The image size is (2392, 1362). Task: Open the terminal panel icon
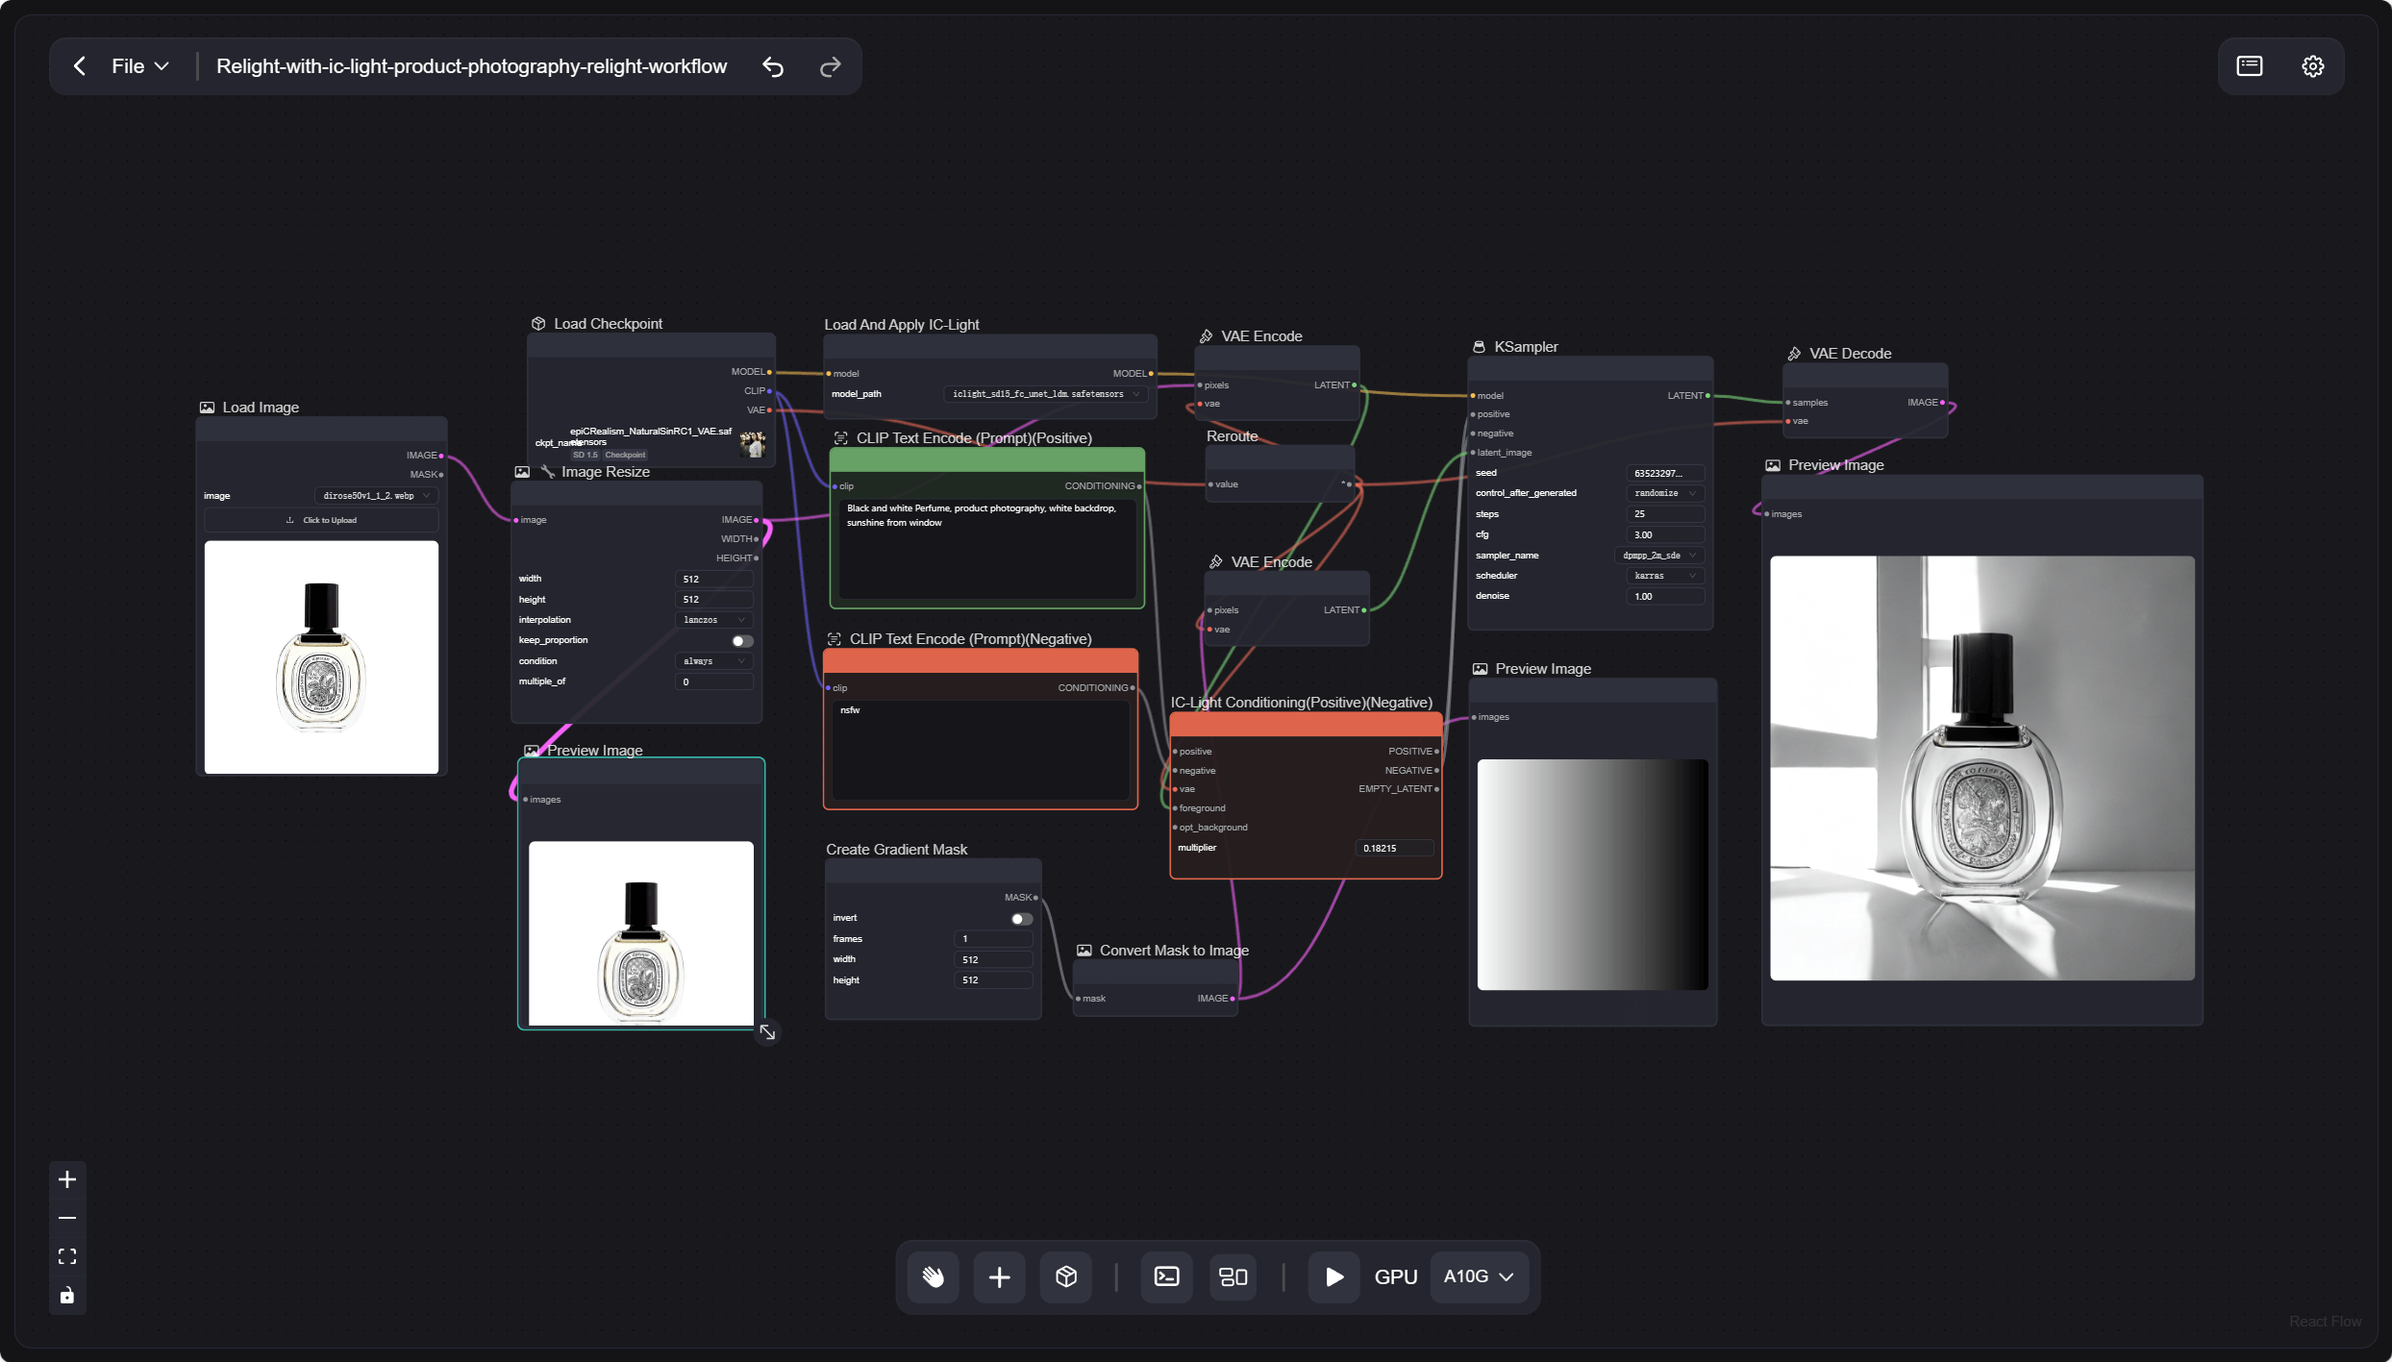[x=1165, y=1276]
